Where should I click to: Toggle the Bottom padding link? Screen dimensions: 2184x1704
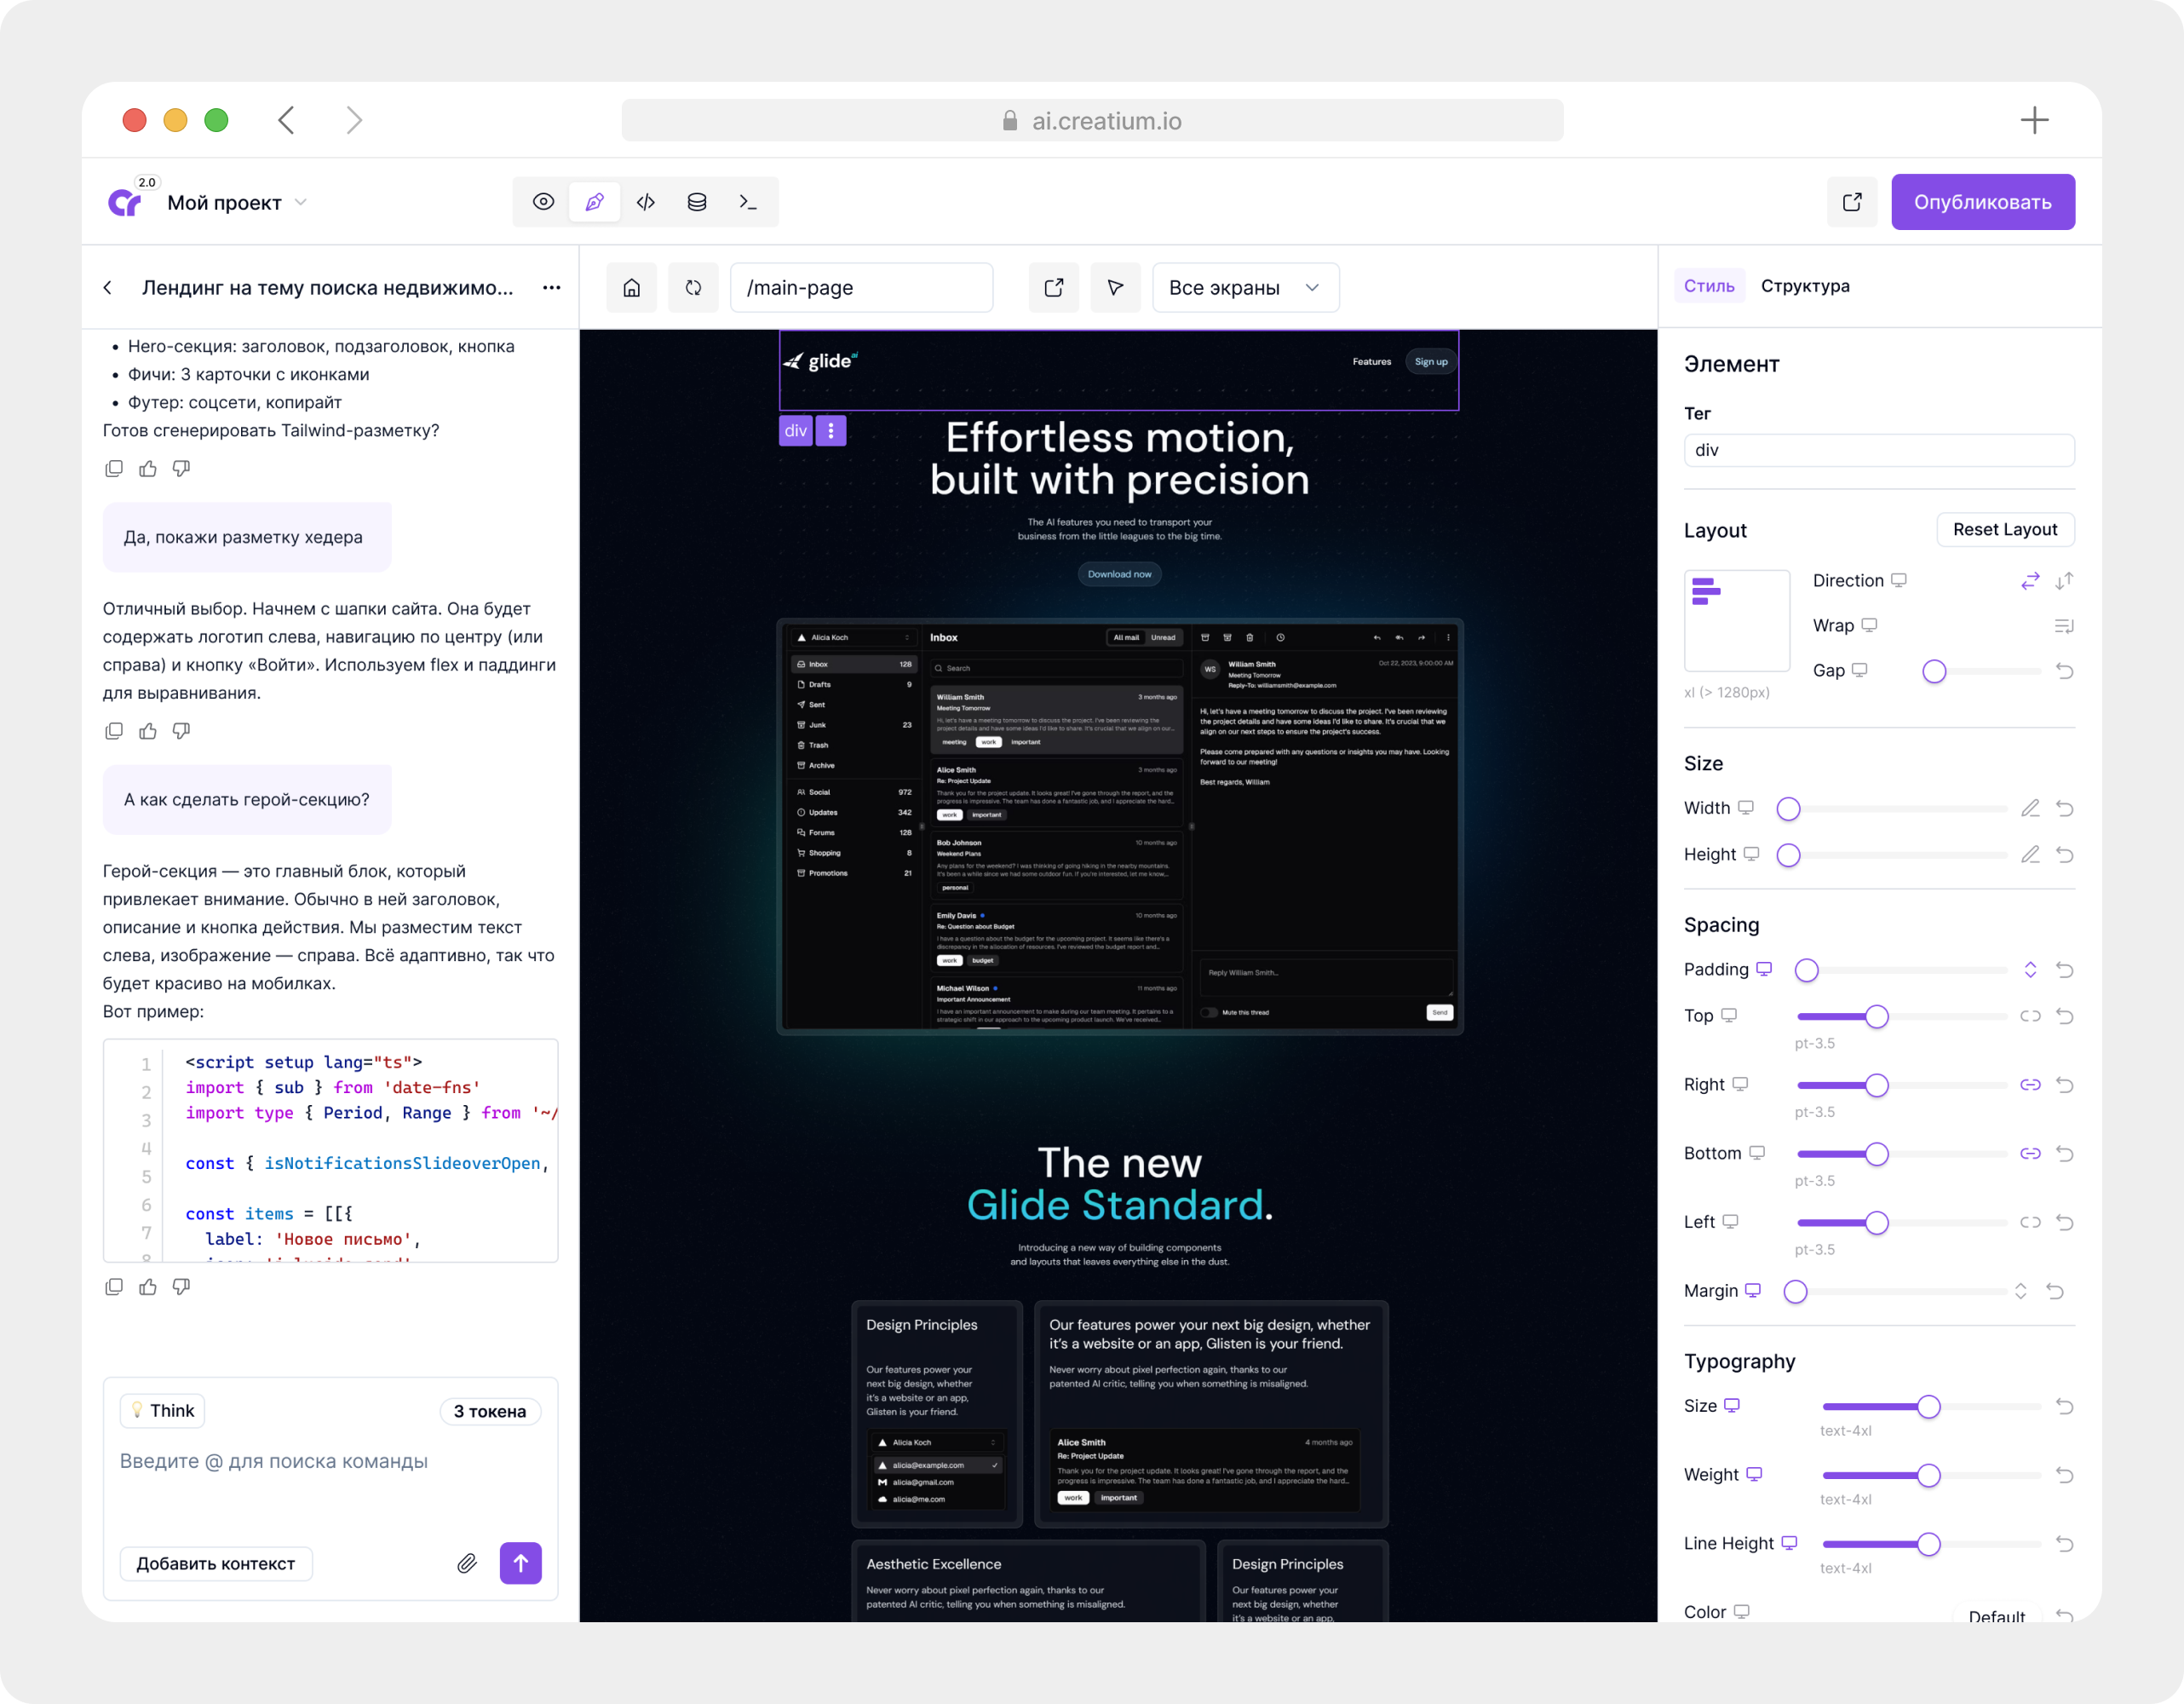(2030, 1154)
